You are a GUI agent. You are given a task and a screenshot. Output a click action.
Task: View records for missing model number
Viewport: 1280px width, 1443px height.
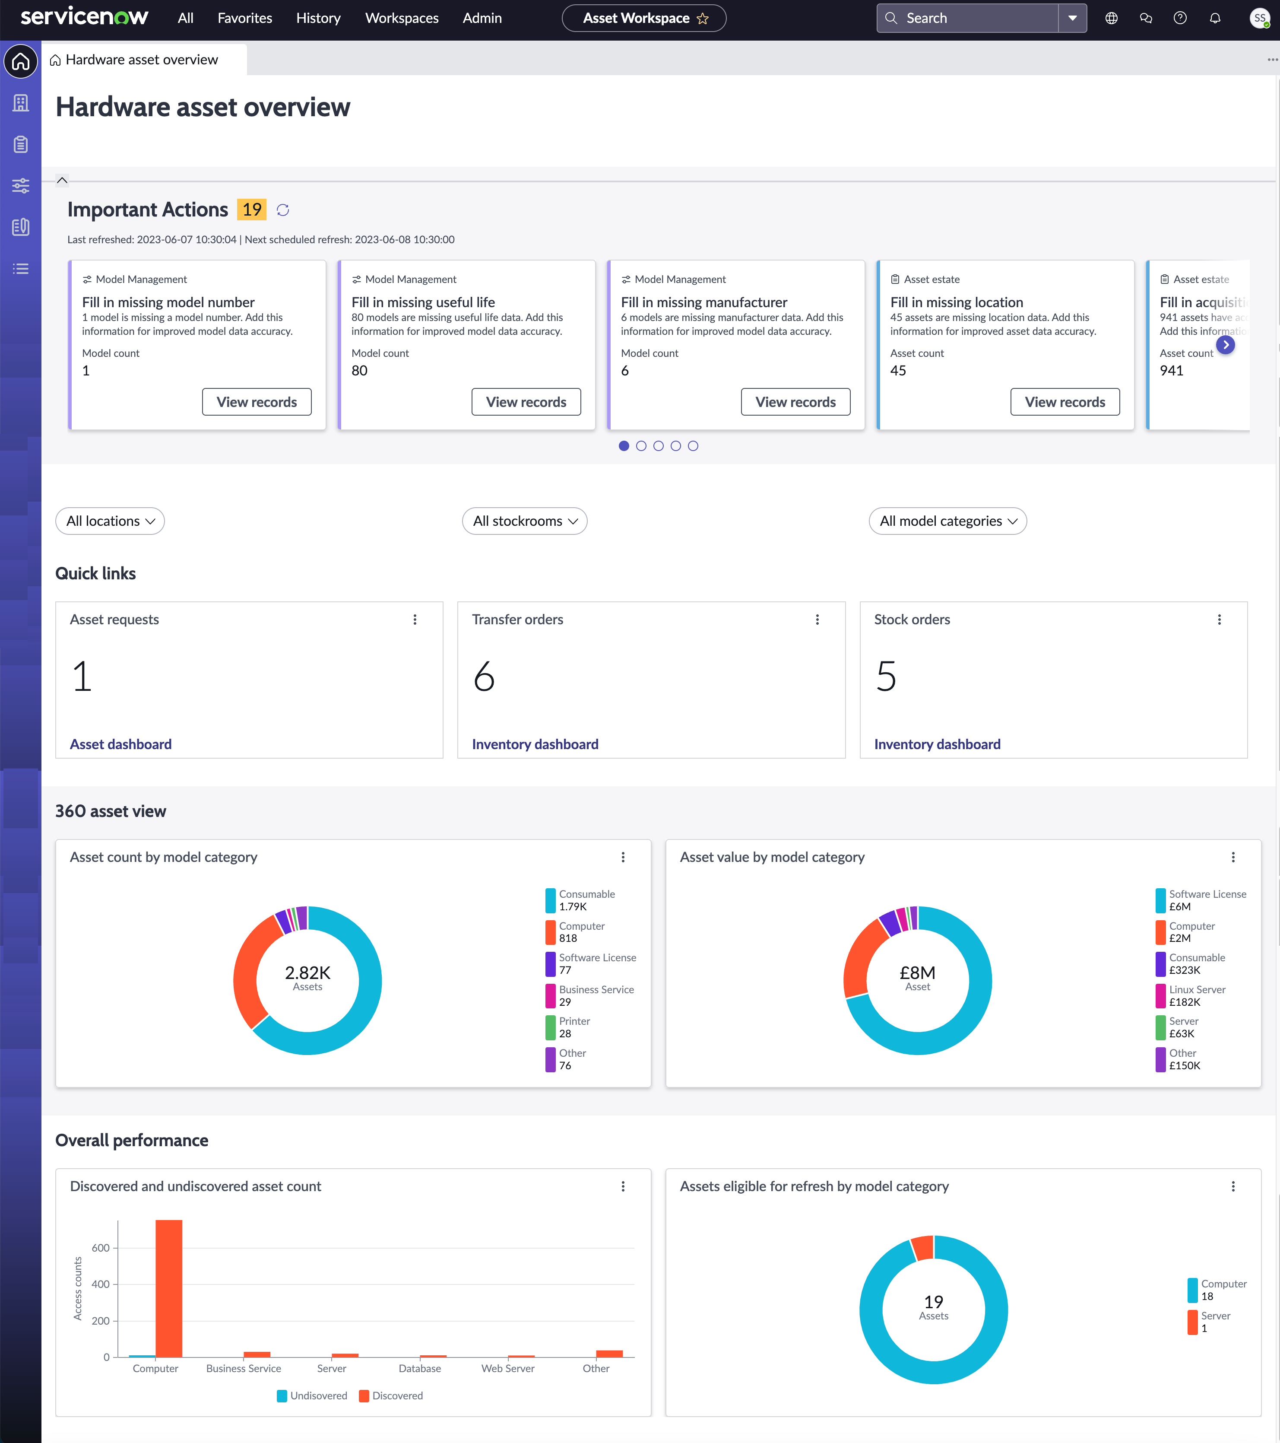pyautogui.click(x=257, y=402)
